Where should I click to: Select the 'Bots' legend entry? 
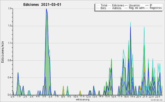tap(103, 8)
